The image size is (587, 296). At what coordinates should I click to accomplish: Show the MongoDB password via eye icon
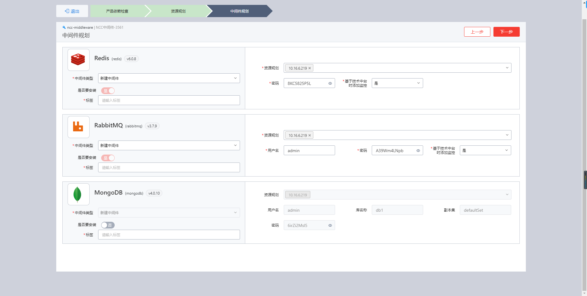[x=330, y=225]
